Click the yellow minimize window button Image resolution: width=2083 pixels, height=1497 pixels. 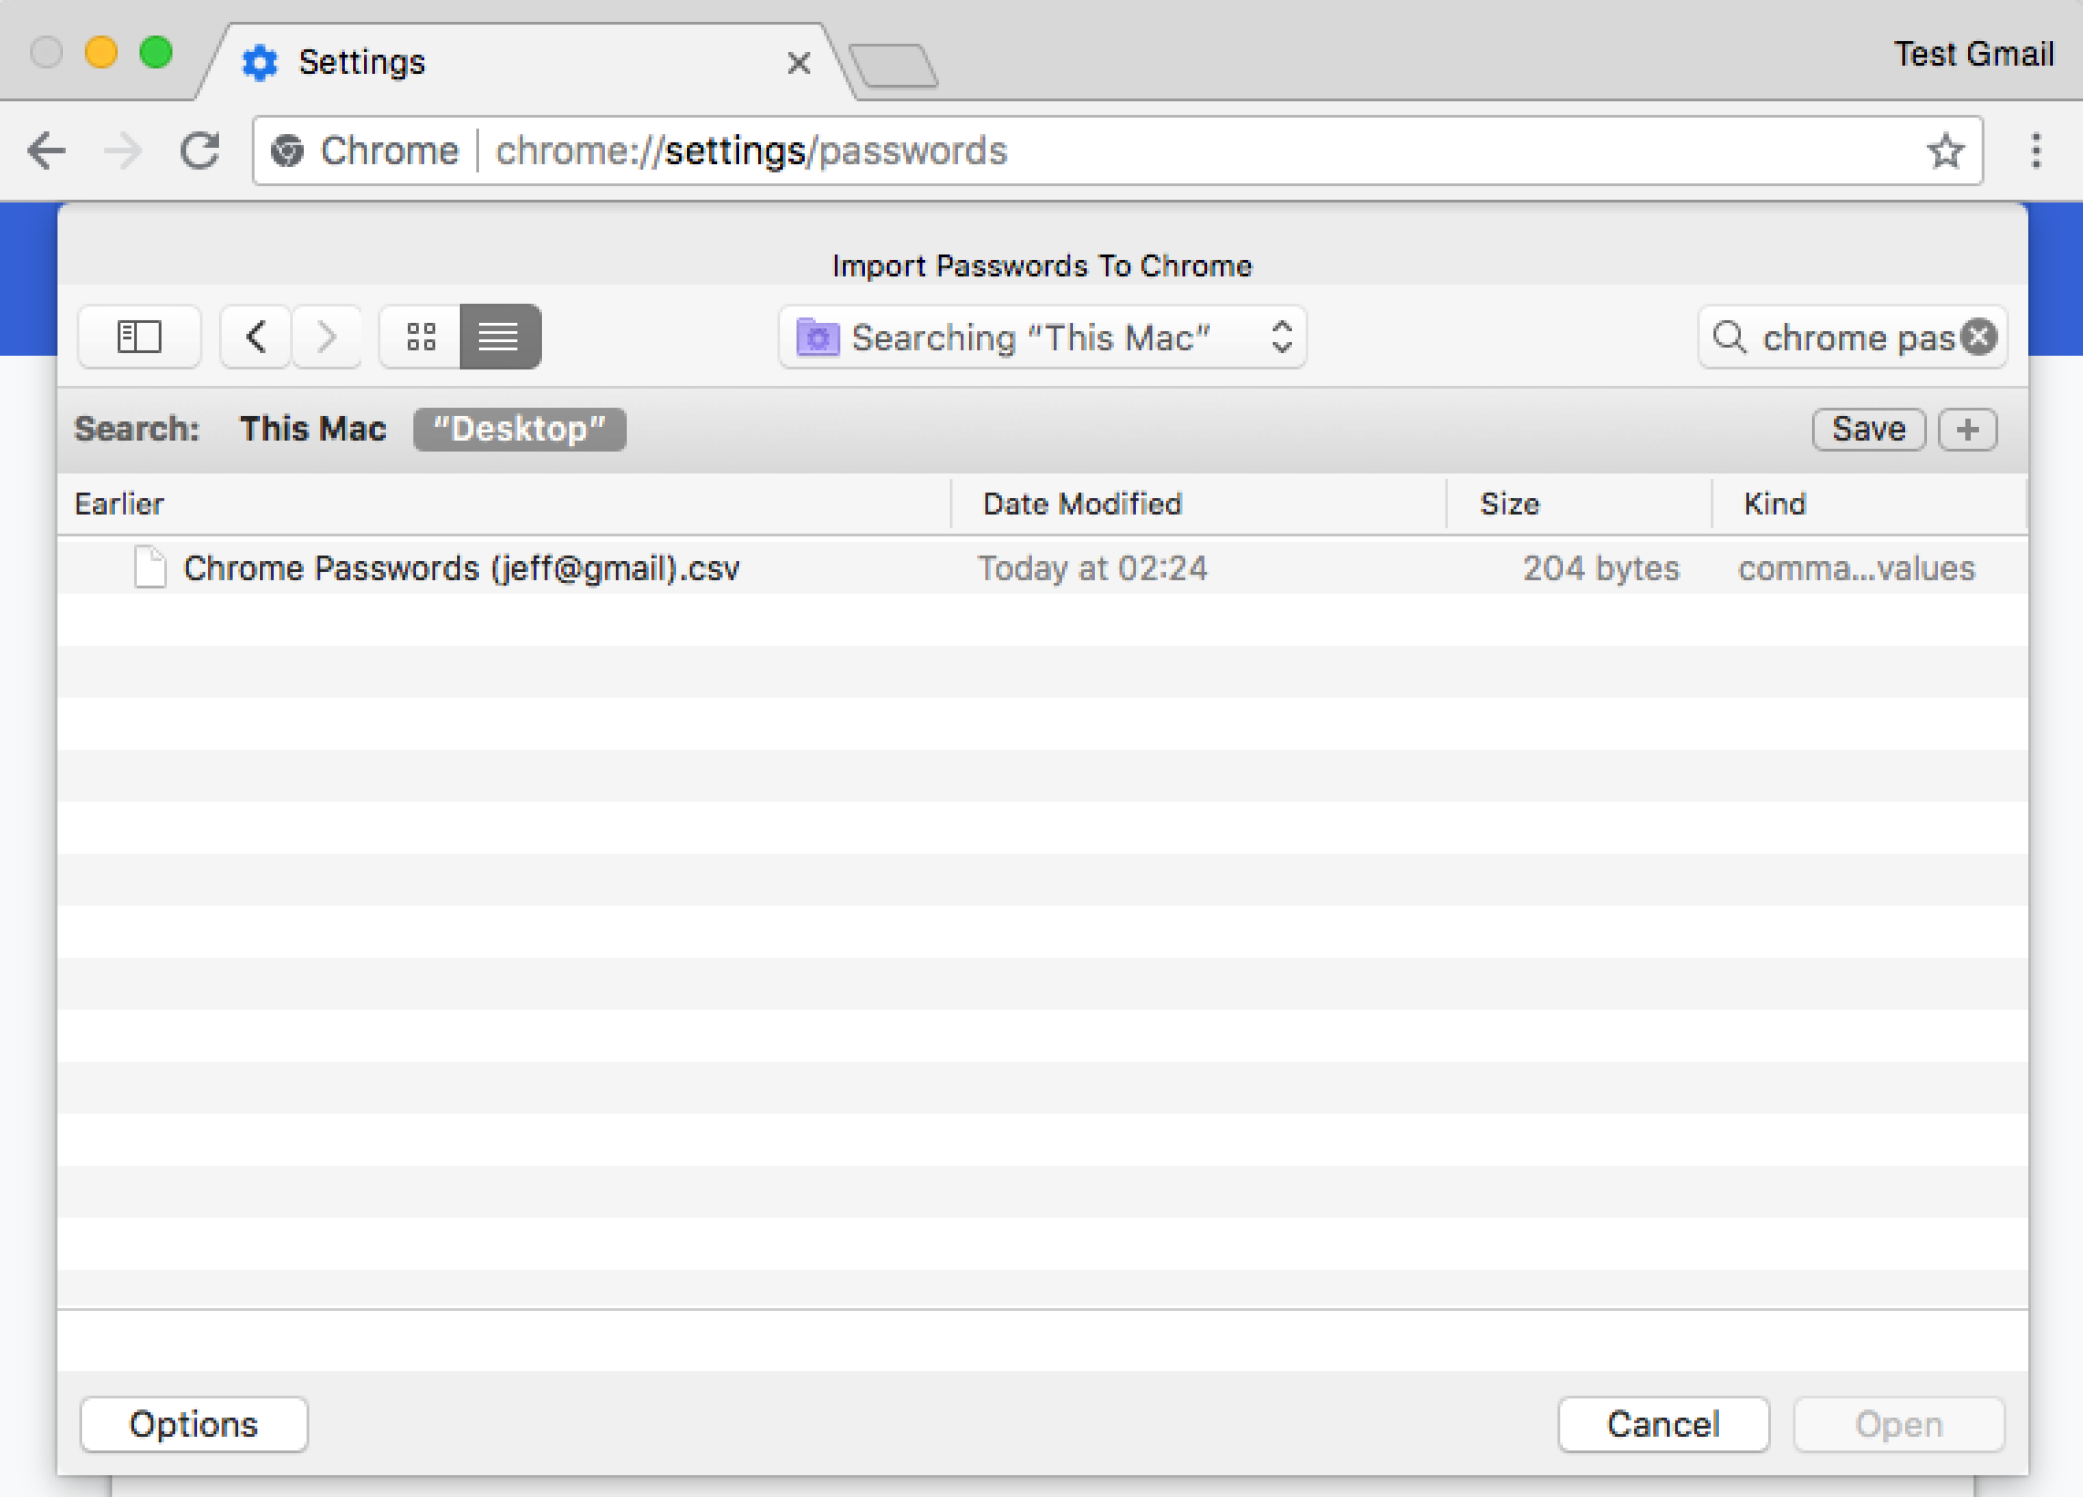coord(101,52)
